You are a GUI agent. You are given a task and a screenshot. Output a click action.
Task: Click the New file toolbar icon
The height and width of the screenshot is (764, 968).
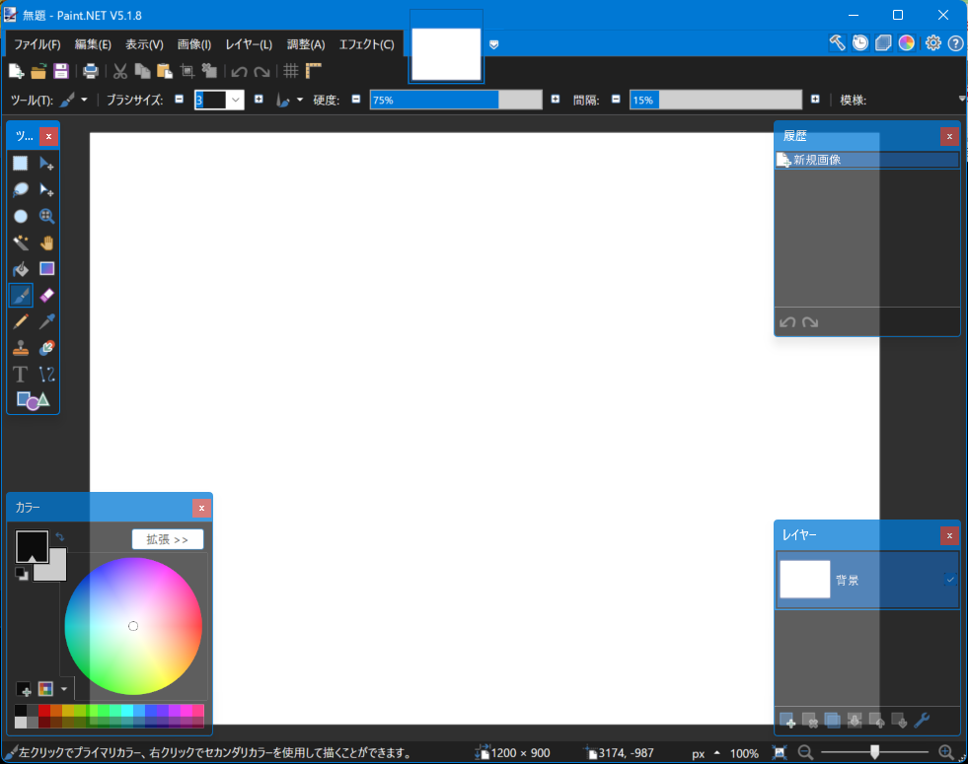16,72
